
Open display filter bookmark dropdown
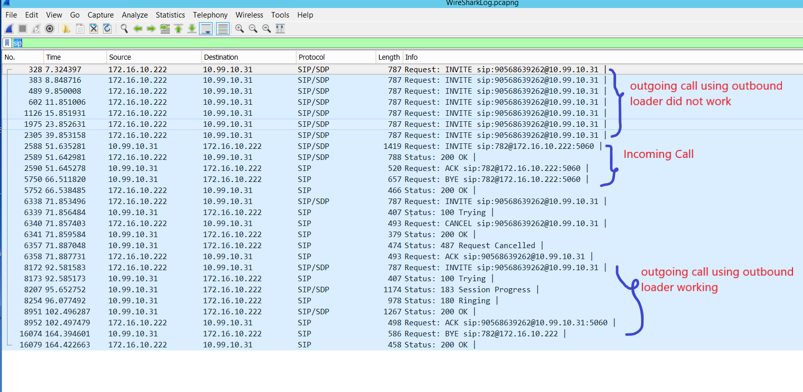point(7,43)
